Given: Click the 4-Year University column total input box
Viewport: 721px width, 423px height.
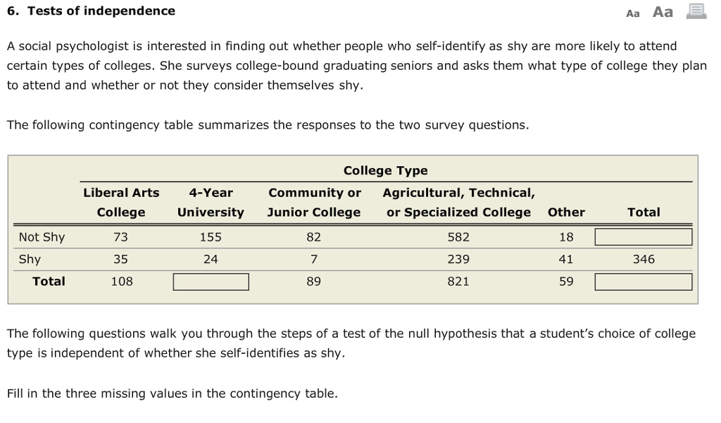Looking at the screenshot, I should pyautogui.click(x=211, y=282).
